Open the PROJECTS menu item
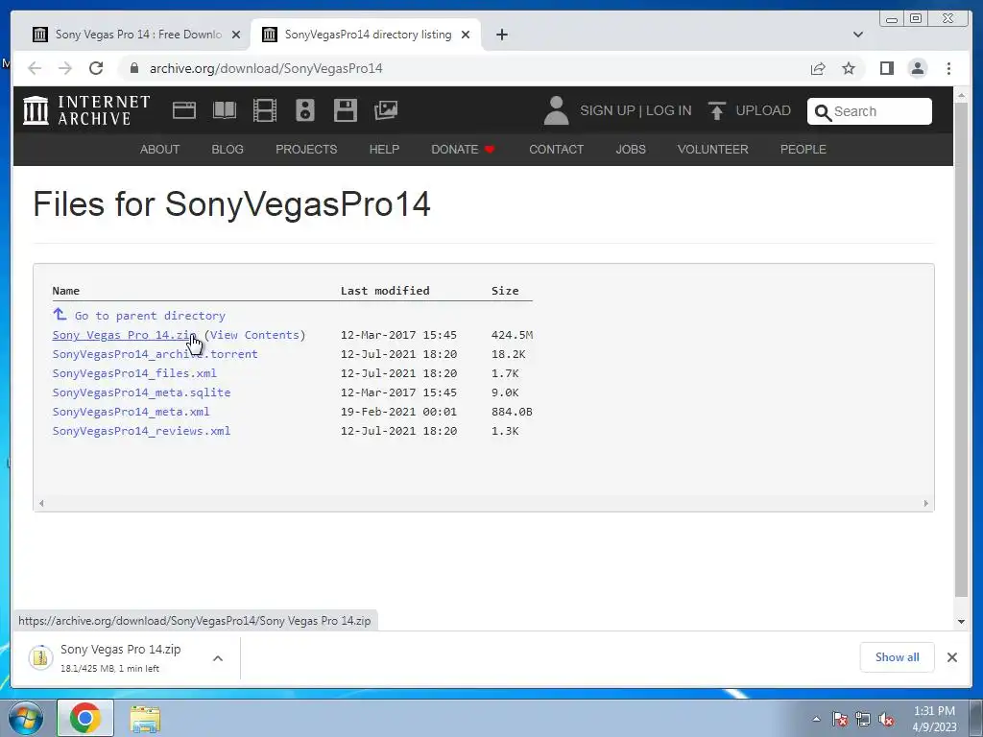This screenshot has height=737, width=983. (x=306, y=149)
